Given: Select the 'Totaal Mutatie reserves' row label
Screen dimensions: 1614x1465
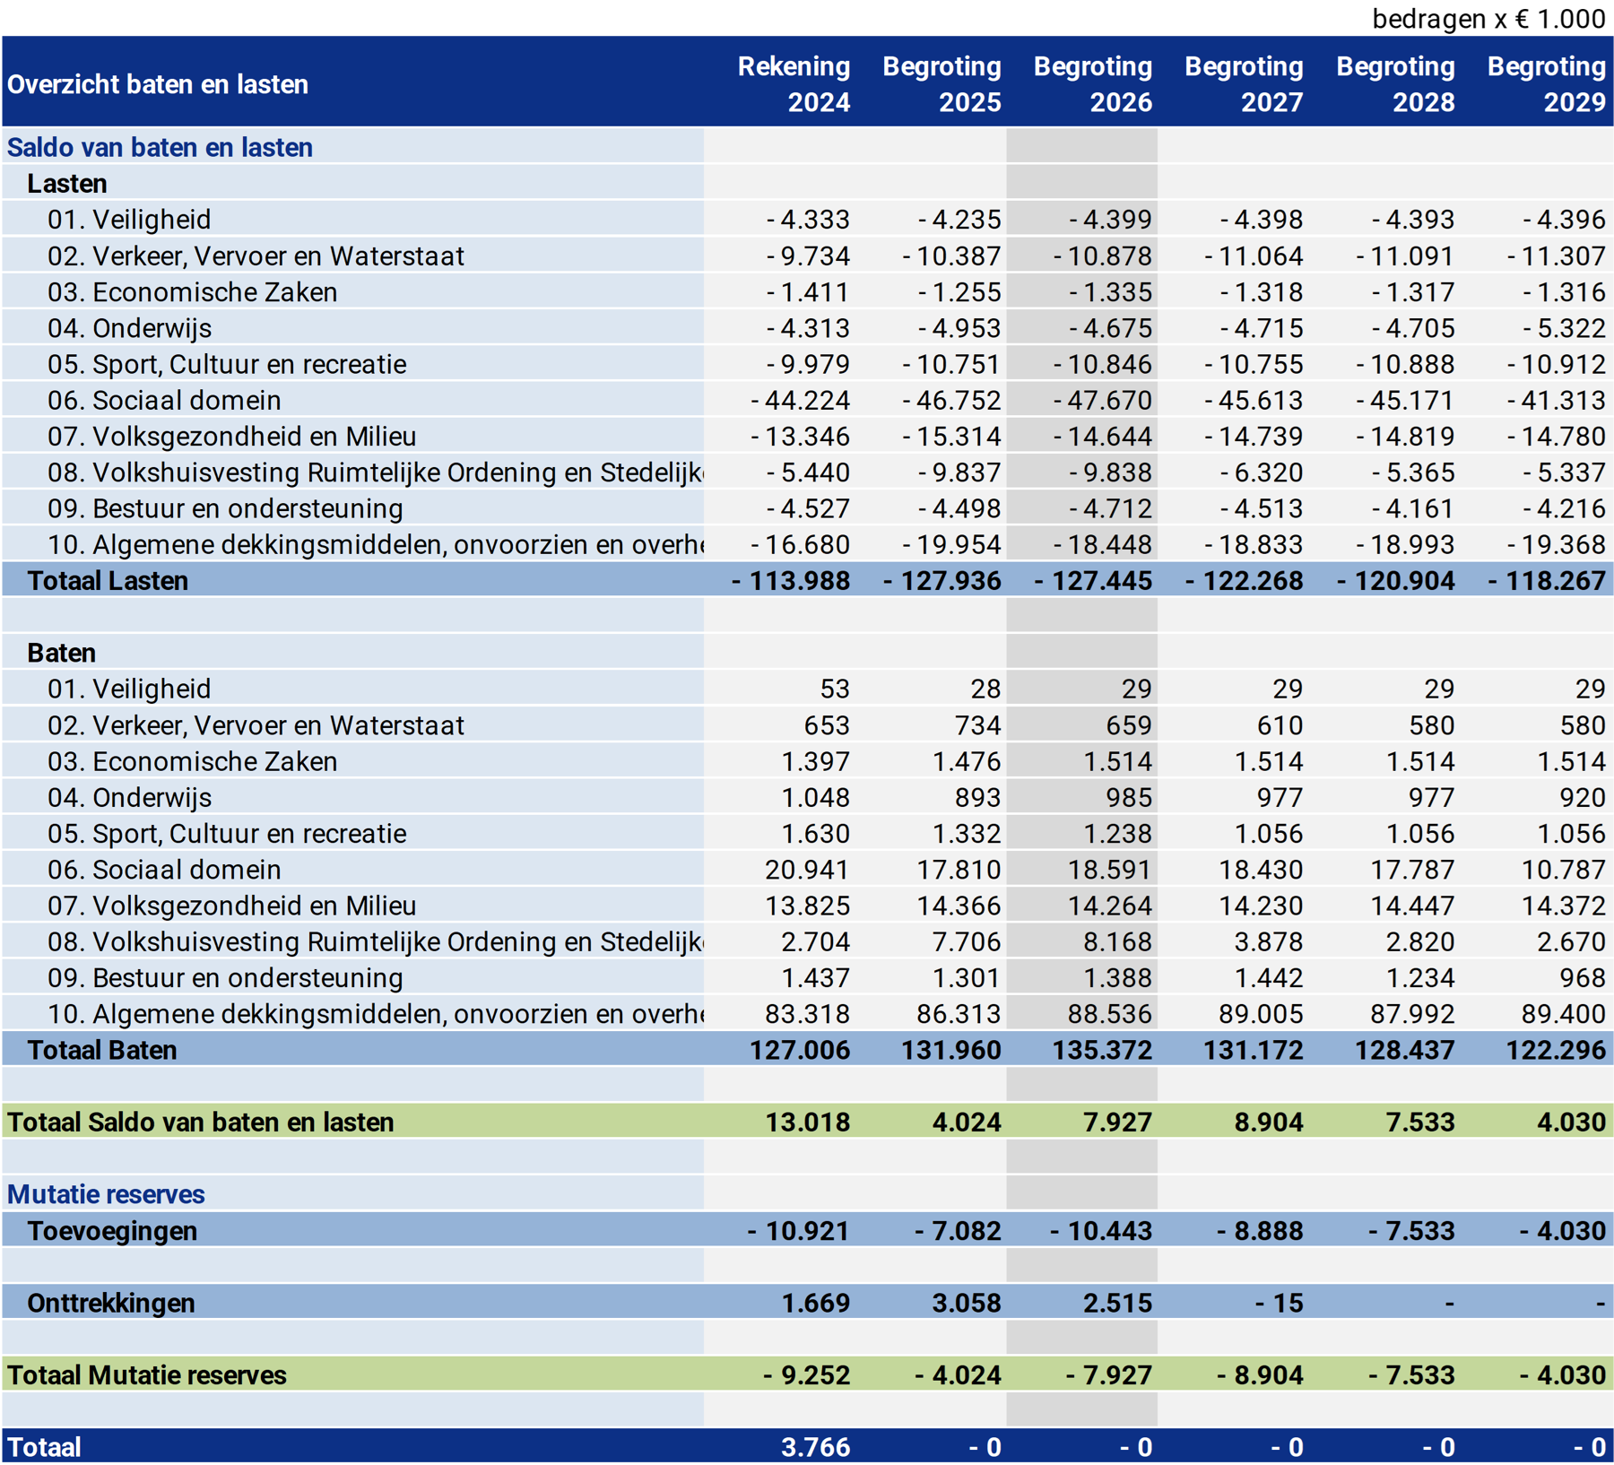Looking at the screenshot, I should 147,1375.
